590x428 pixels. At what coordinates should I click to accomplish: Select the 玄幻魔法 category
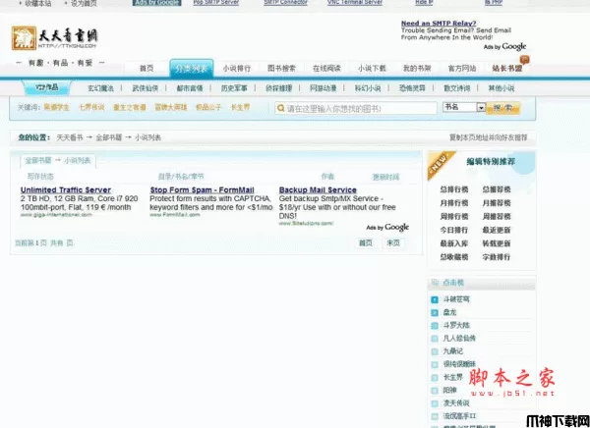pos(101,87)
